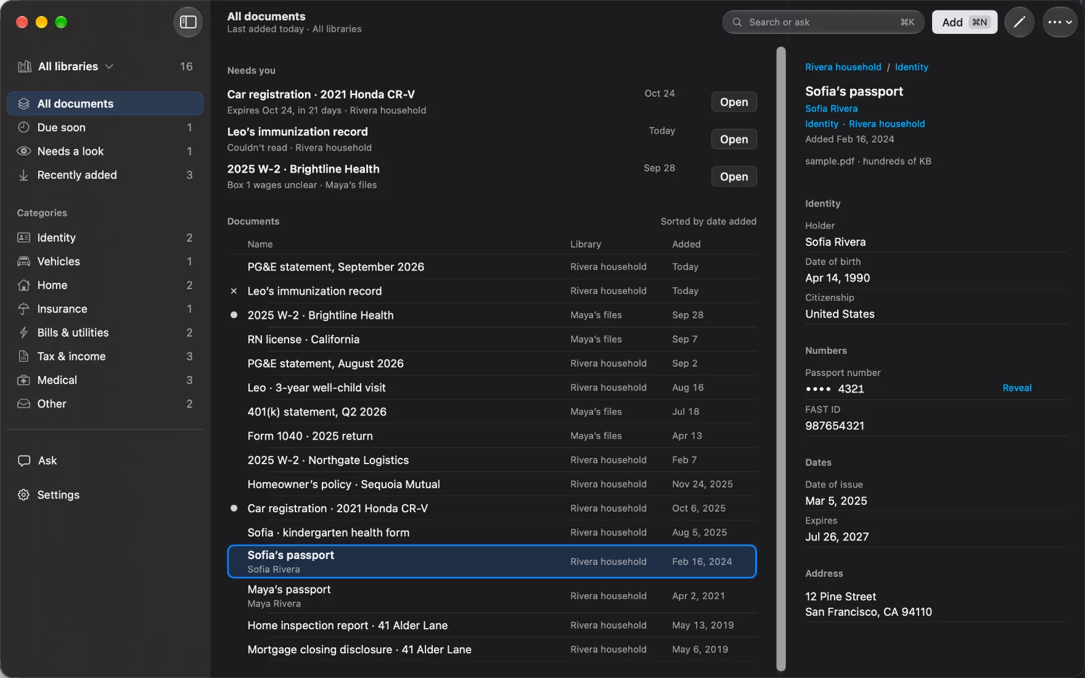The height and width of the screenshot is (678, 1085).
Task: Open the ellipsis more options menu
Action: [x=1060, y=22]
